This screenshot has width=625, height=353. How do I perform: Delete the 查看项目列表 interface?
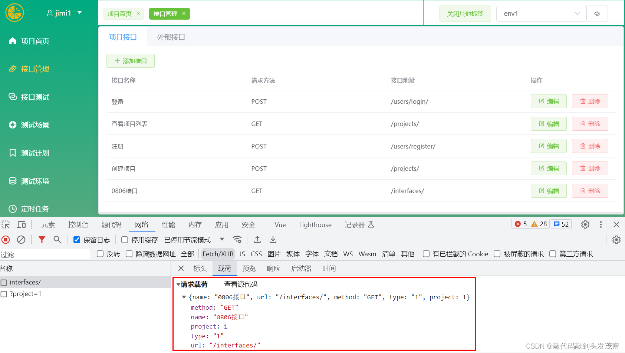(x=590, y=124)
